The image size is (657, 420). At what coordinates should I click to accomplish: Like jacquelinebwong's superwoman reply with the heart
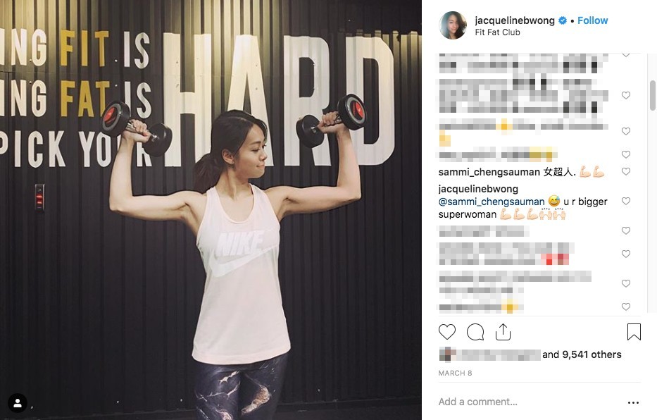click(x=625, y=202)
